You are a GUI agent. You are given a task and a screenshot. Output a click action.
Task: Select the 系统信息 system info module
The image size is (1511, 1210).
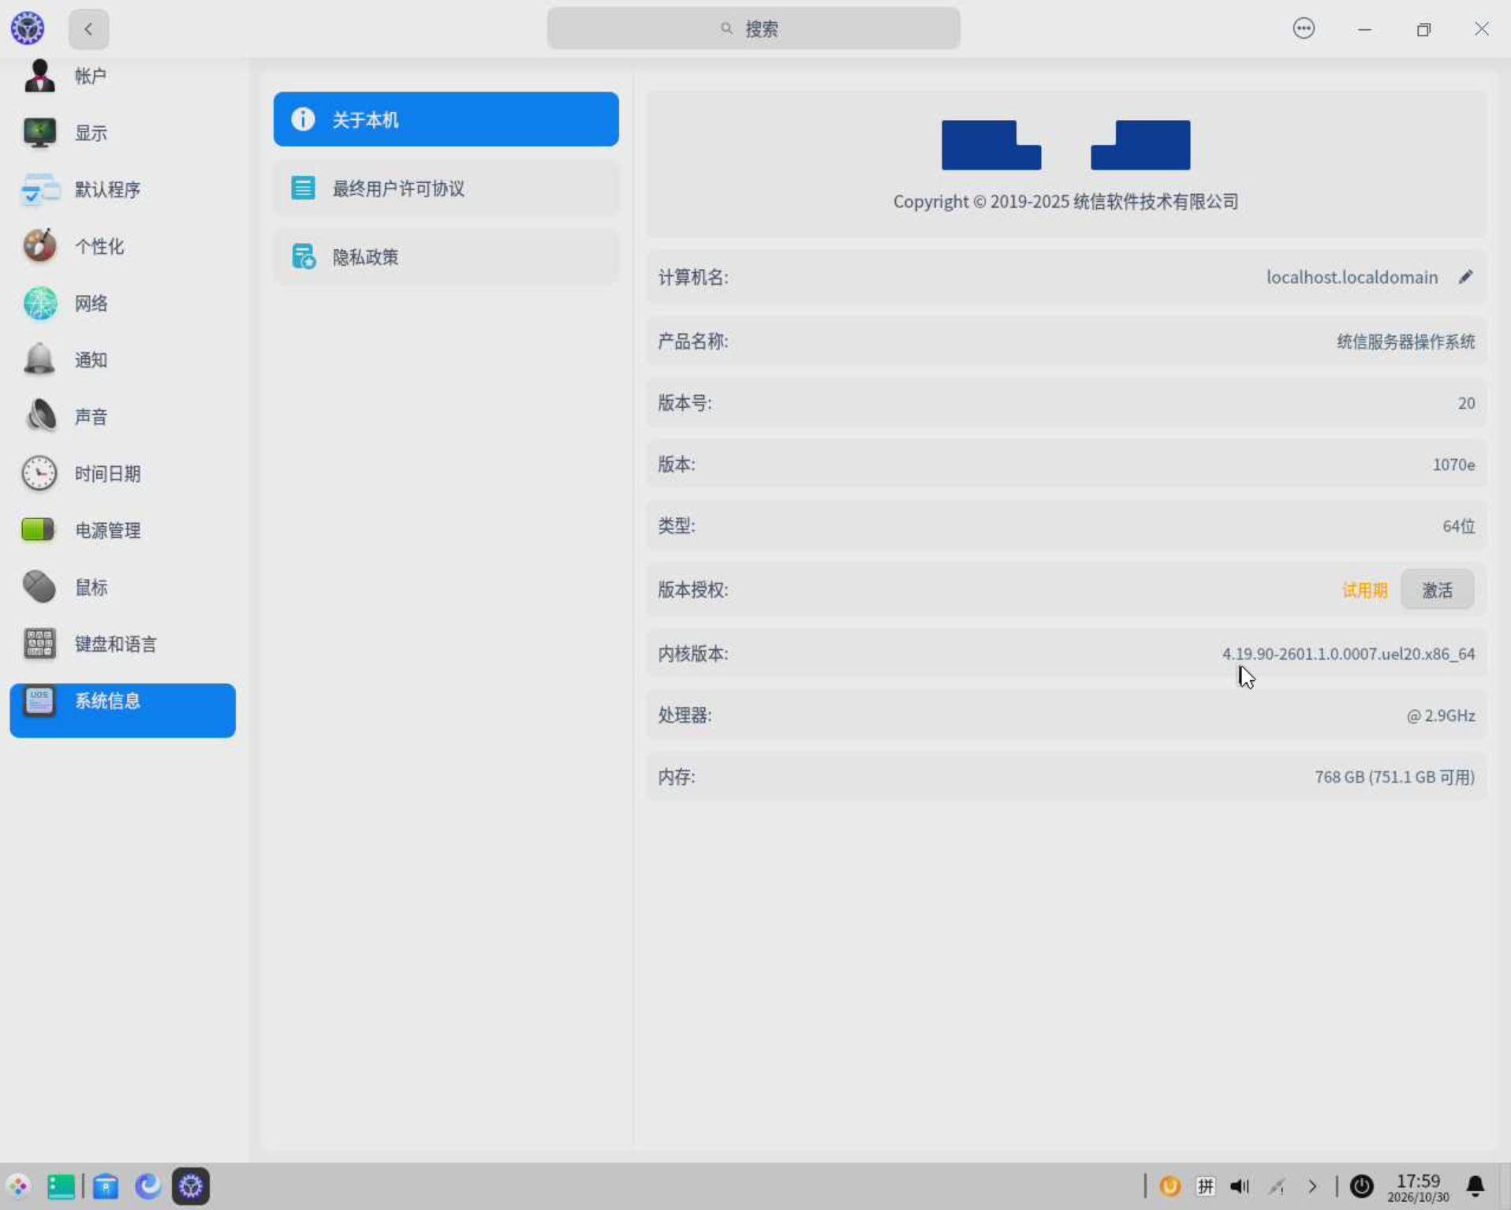pyautogui.click(x=122, y=710)
